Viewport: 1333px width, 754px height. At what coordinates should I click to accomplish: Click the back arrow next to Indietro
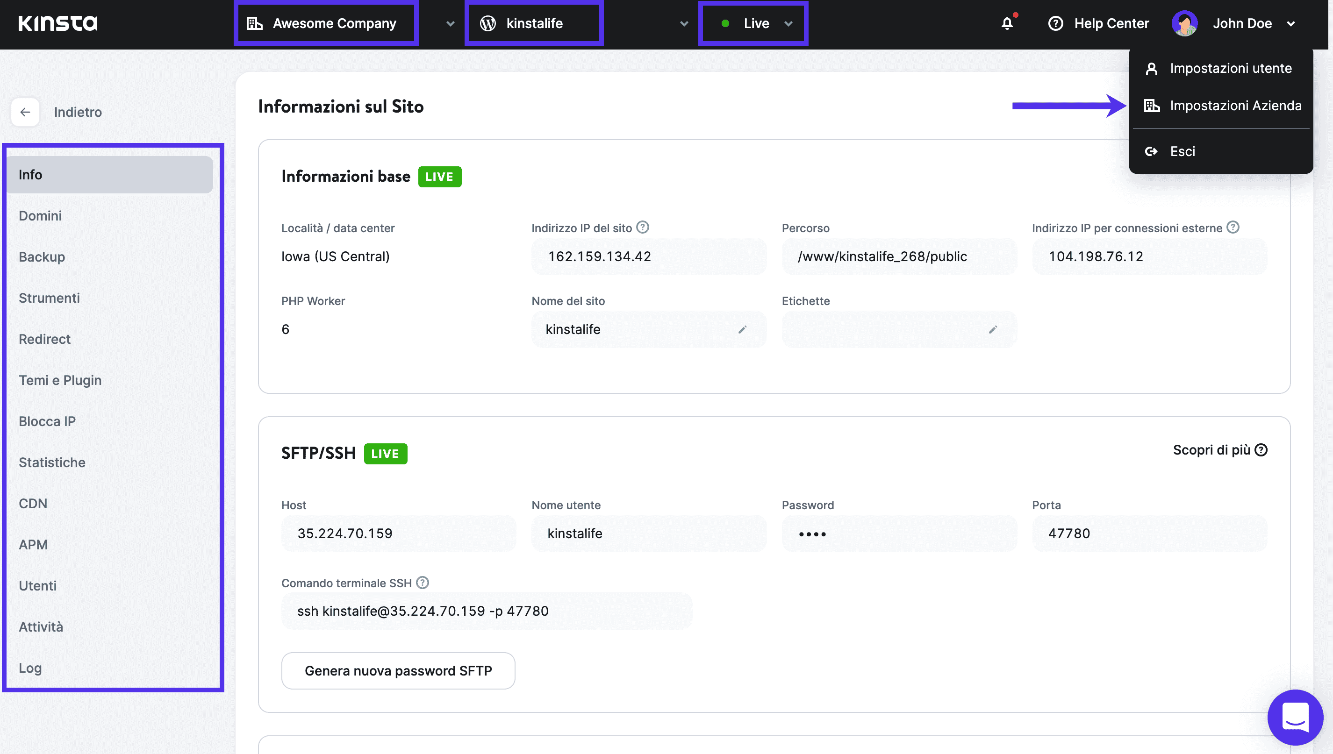point(25,112)
